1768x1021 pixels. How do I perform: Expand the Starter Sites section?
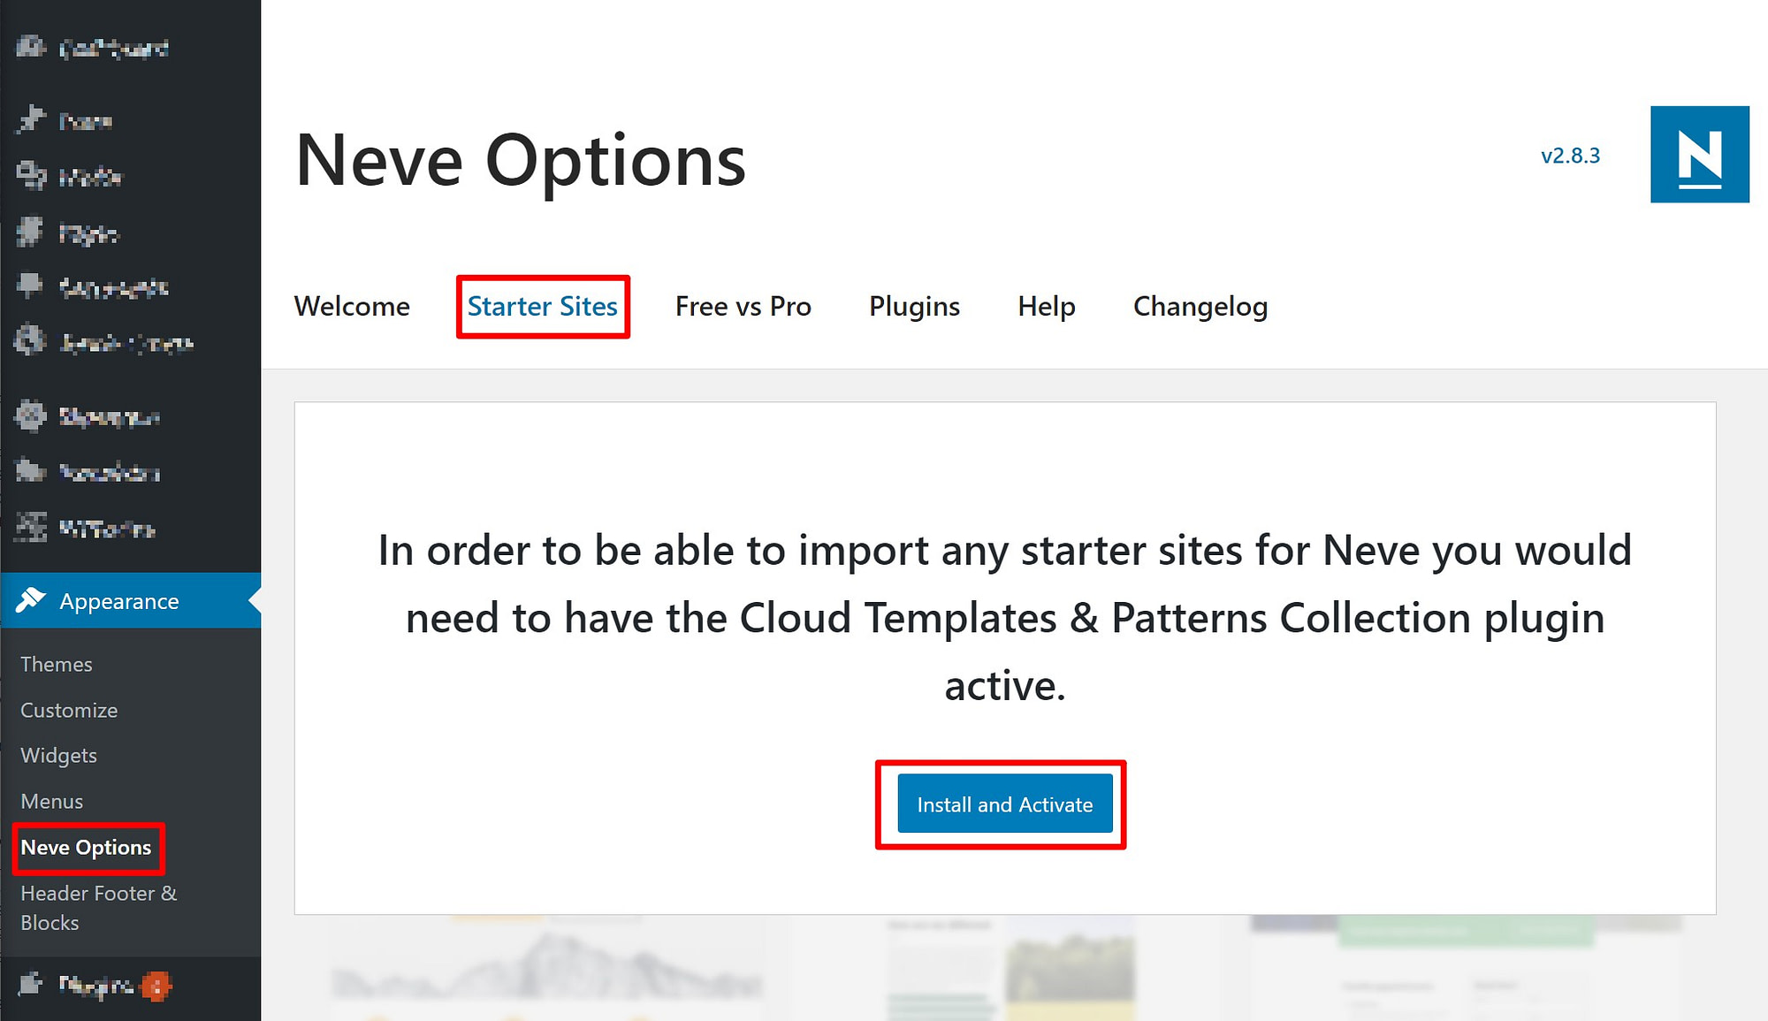coord(543,306)
